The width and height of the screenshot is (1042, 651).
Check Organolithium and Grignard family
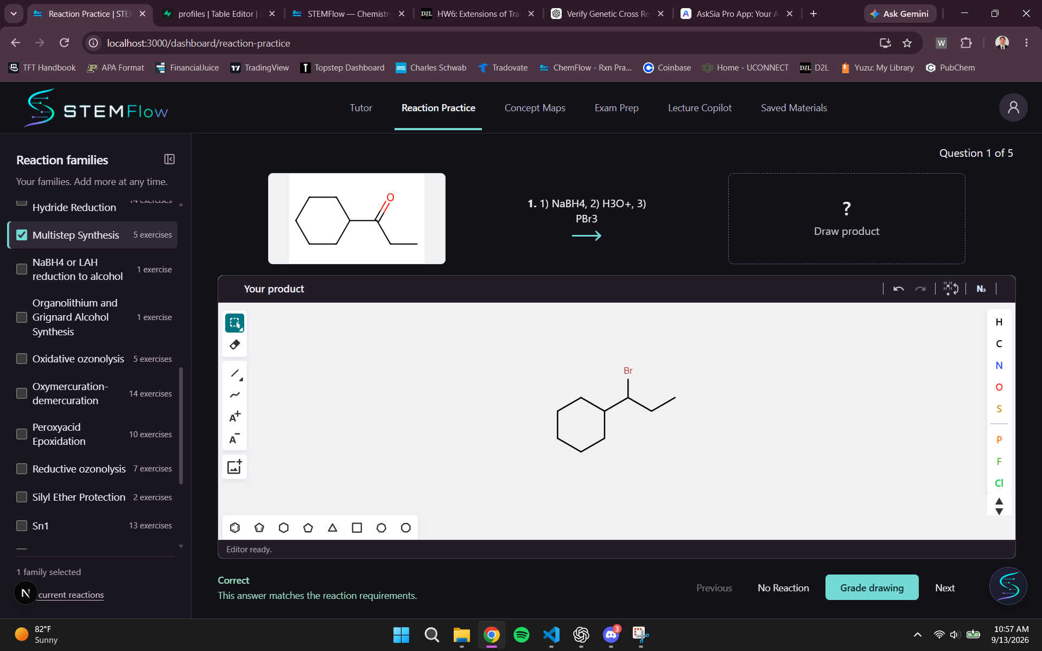(x=22, y=317)
